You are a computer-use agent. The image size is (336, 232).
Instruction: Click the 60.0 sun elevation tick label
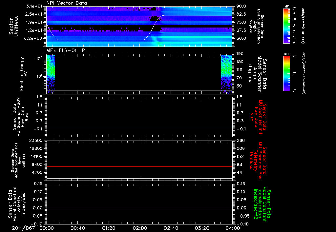click(x=241, y=39)
